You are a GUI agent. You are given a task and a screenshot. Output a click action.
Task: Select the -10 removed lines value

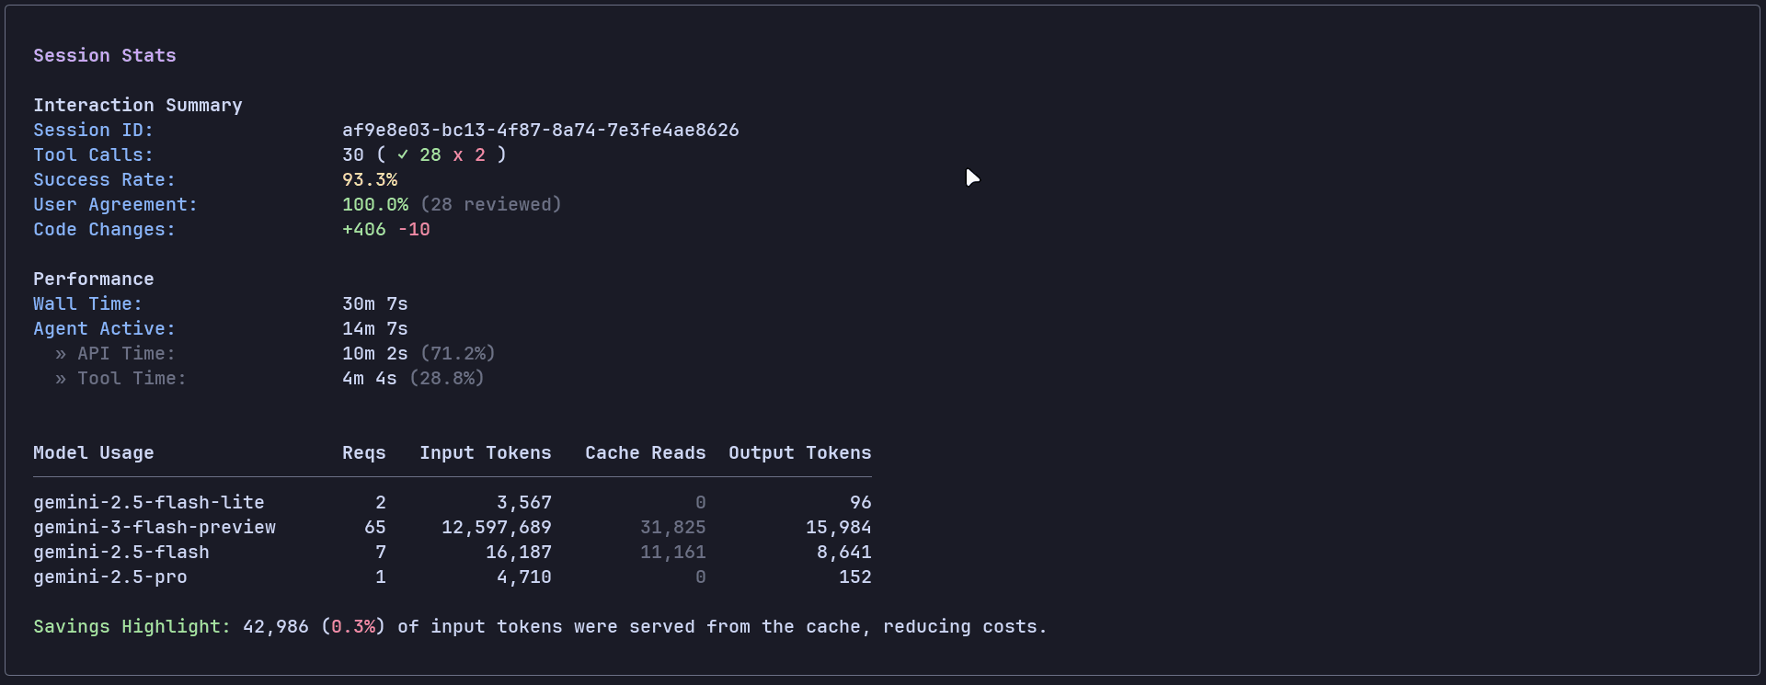click(414, 229)
